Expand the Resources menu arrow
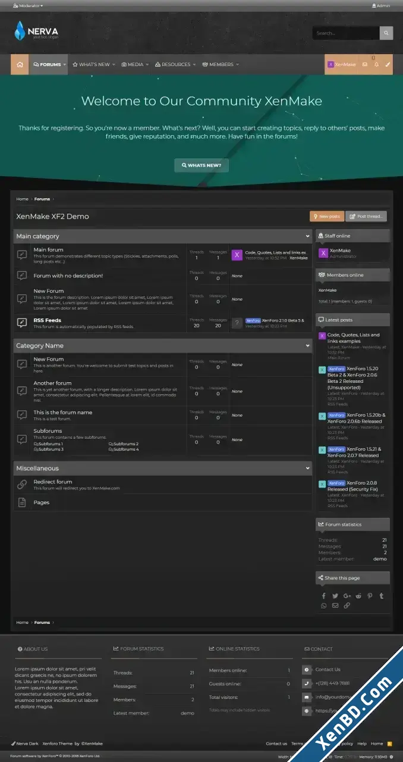Image resolution: width=403 pixels, height=762 pixels. [194, 64]
